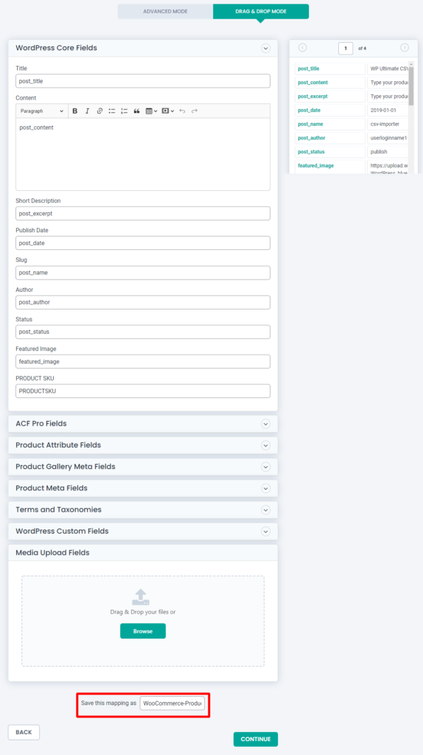The image size is (423, 755).
Task: Select post_author in the CSV header list
Action: (x=330, y=138)
